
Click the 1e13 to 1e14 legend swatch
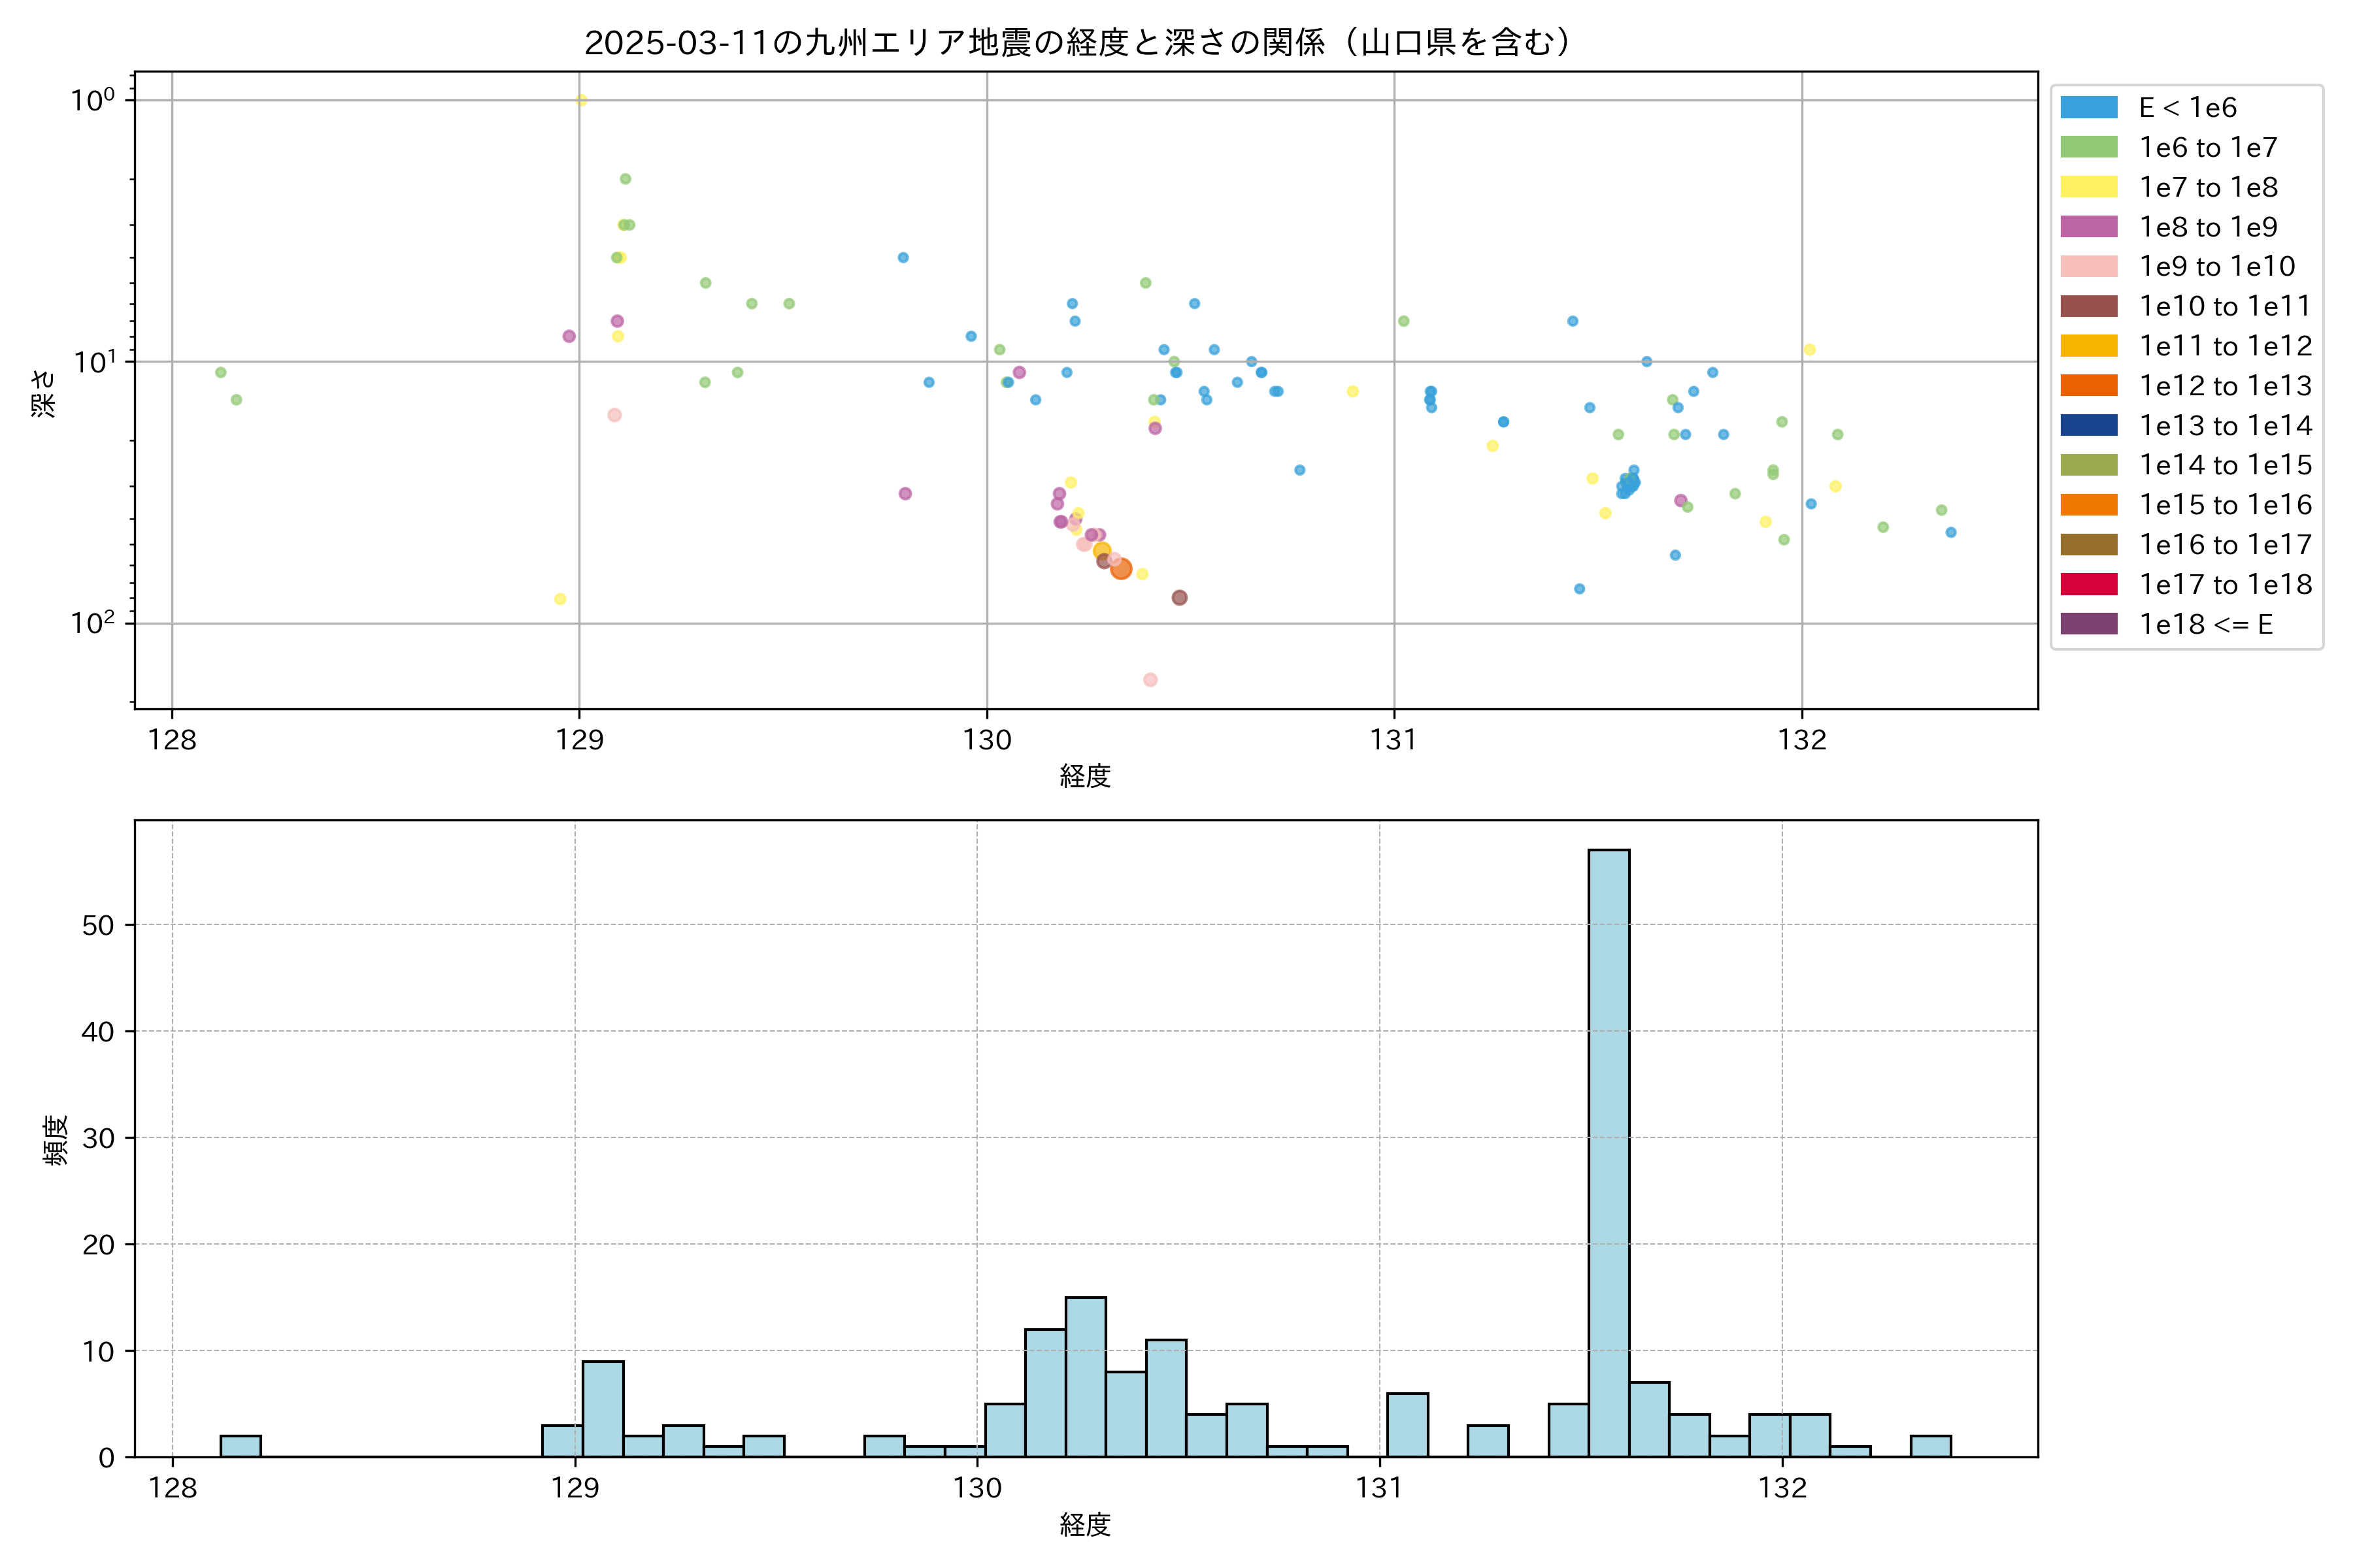[2089, 425]
